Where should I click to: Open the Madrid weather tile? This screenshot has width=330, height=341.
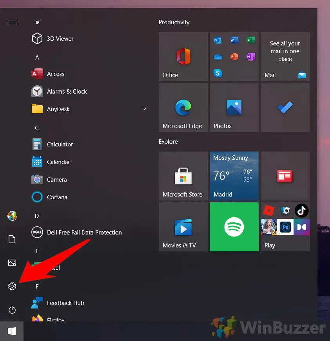coord(234,176)
